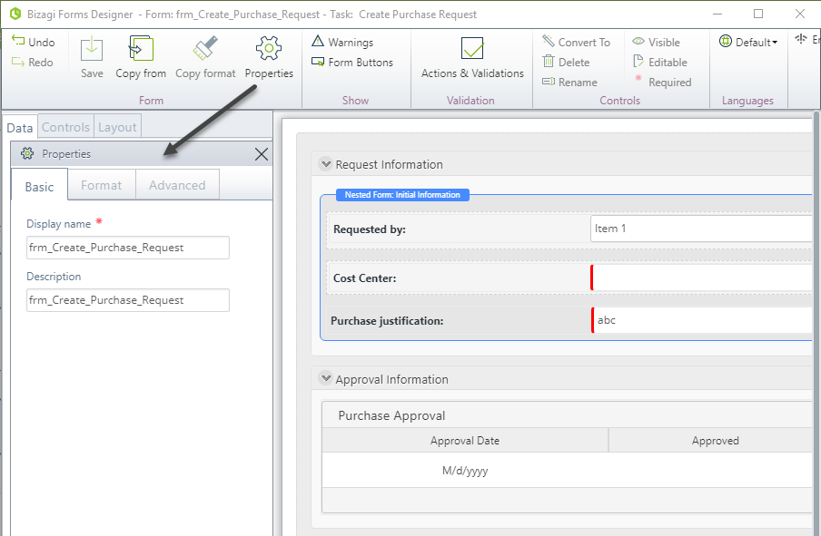Click the partially visible icon right of Default
This screenshot has width=821, height=536.
click(x=802, y=39)
